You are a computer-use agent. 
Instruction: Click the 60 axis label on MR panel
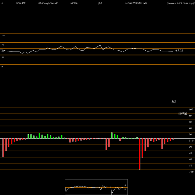pyautogui.click(x=190, y=122)
